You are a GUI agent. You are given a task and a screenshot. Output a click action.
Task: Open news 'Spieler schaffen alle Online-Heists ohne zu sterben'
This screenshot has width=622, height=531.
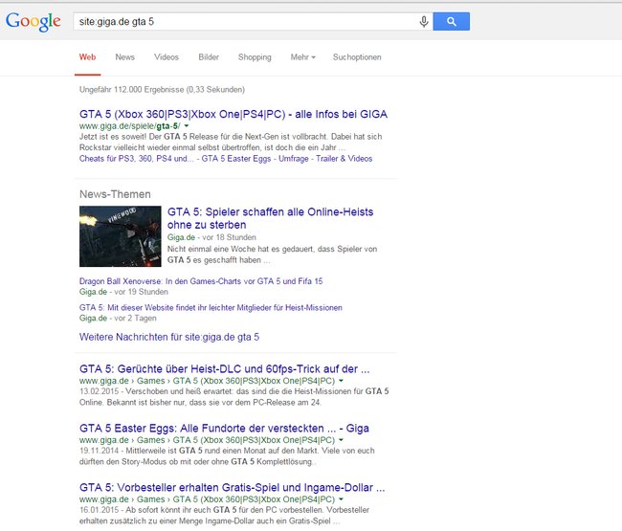click(270, 218)
